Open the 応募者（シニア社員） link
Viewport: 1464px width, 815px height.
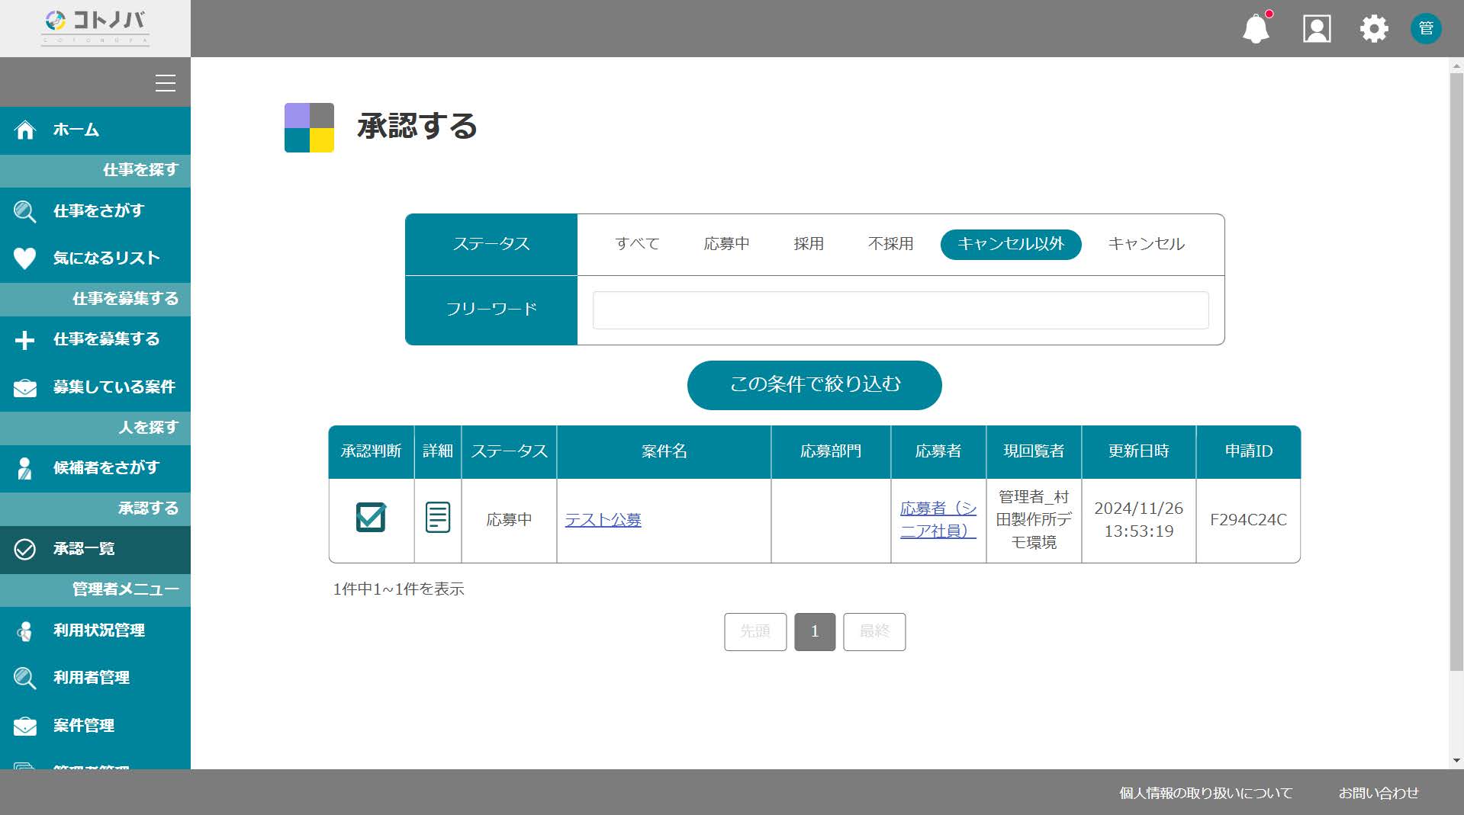(938, 520)
